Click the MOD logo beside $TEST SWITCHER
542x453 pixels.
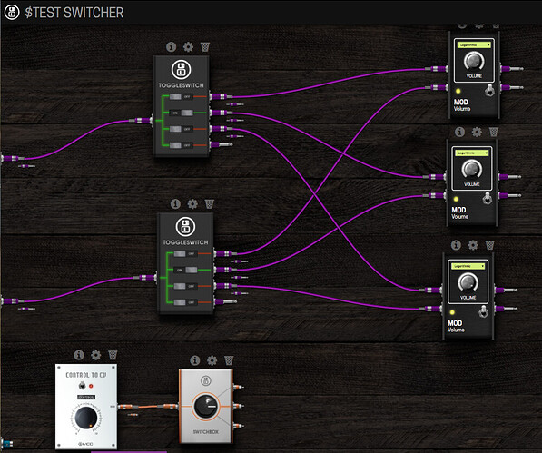pyautogui.click(x=12, y=12)
